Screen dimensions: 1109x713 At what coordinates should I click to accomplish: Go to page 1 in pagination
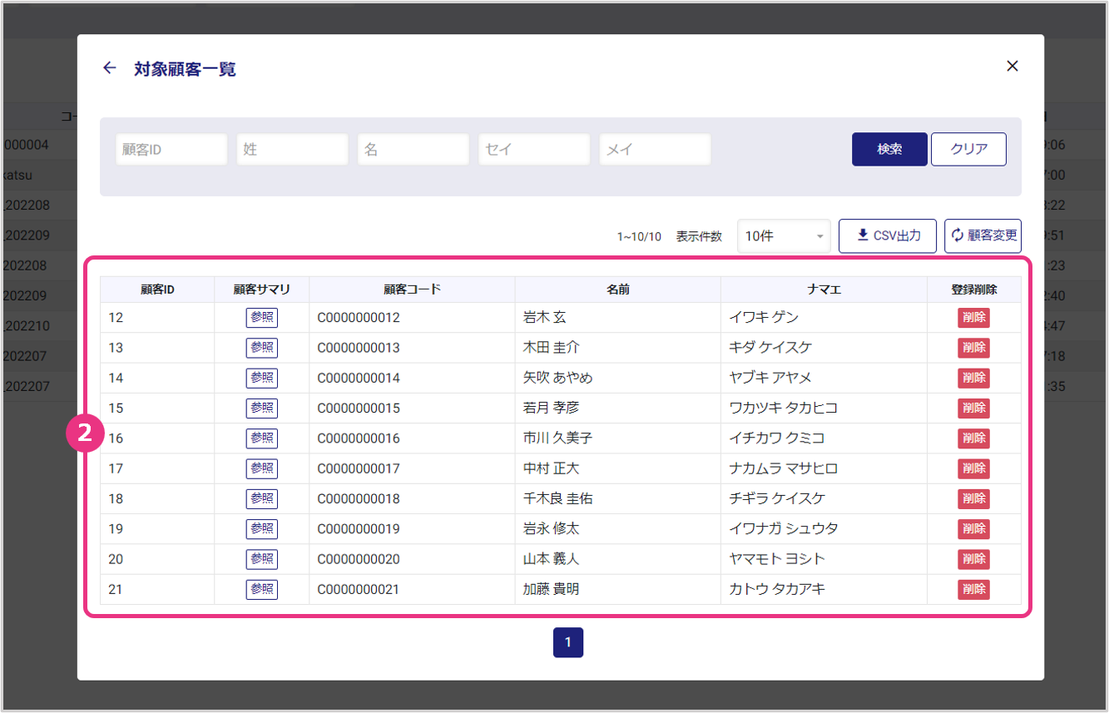tap(568, 642)
